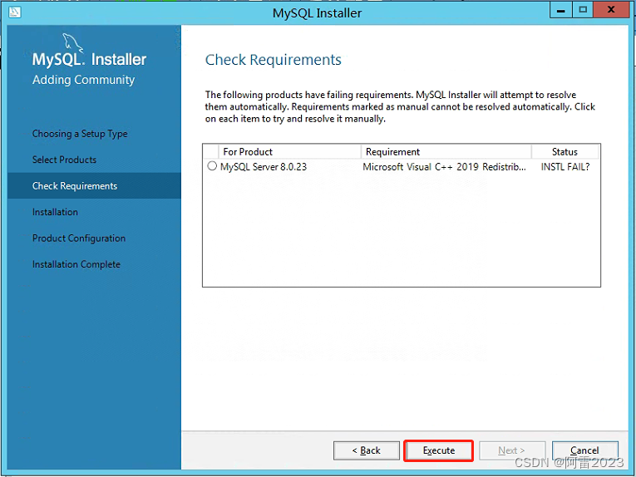Minimize the MySQL Installer window
The height and width of the screenshot is (477, 636).
pos(561,11)
